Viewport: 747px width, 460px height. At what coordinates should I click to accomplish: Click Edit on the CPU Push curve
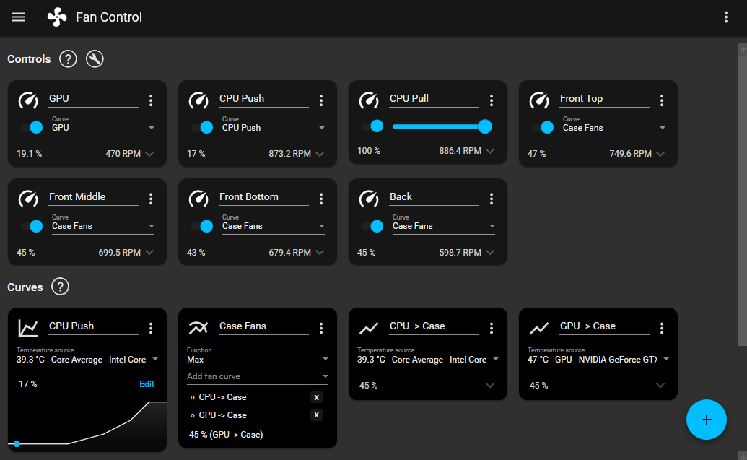pos(147,383)
